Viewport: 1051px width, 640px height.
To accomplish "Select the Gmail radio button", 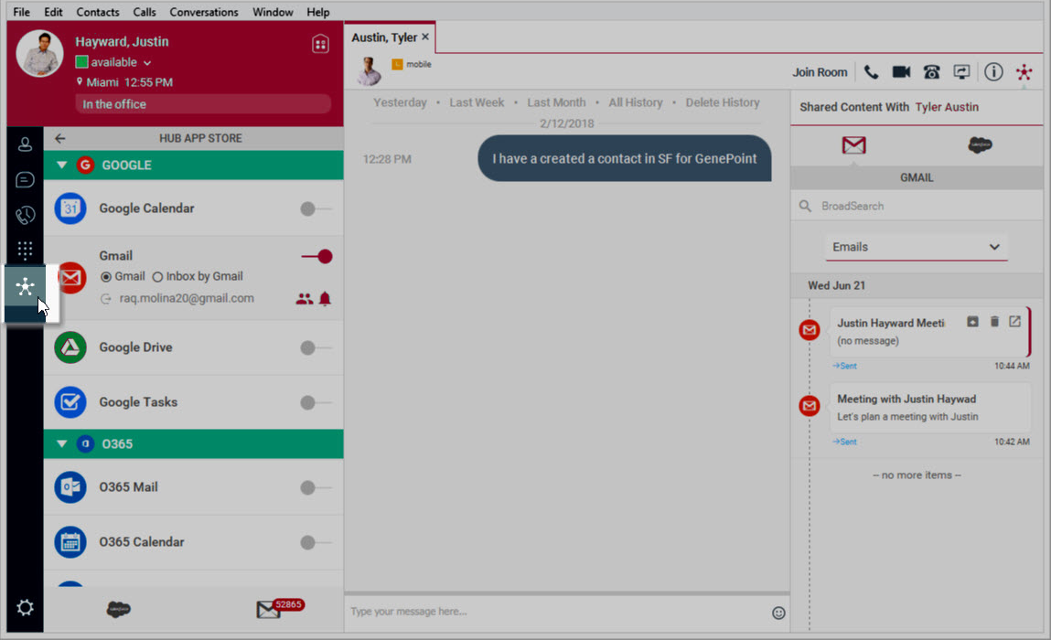I will click(105, 277).
